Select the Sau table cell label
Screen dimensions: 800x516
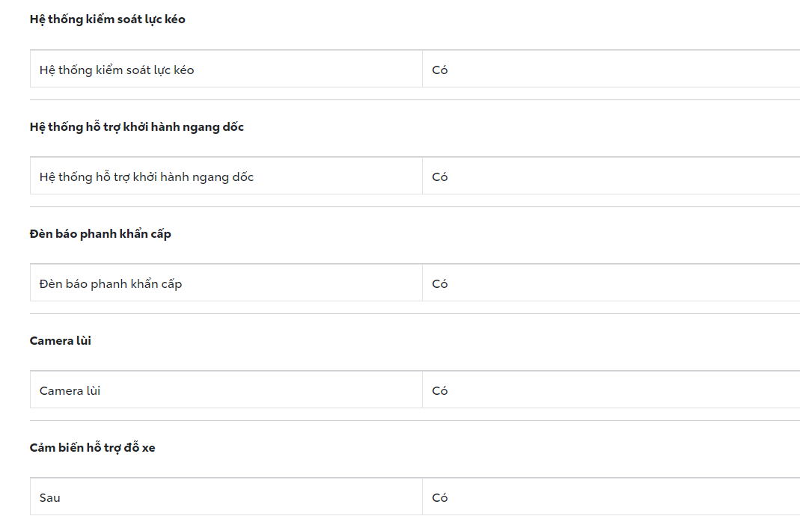click(50, 498)
